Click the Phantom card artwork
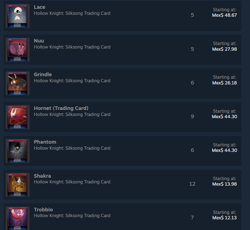 coord(18,151)
